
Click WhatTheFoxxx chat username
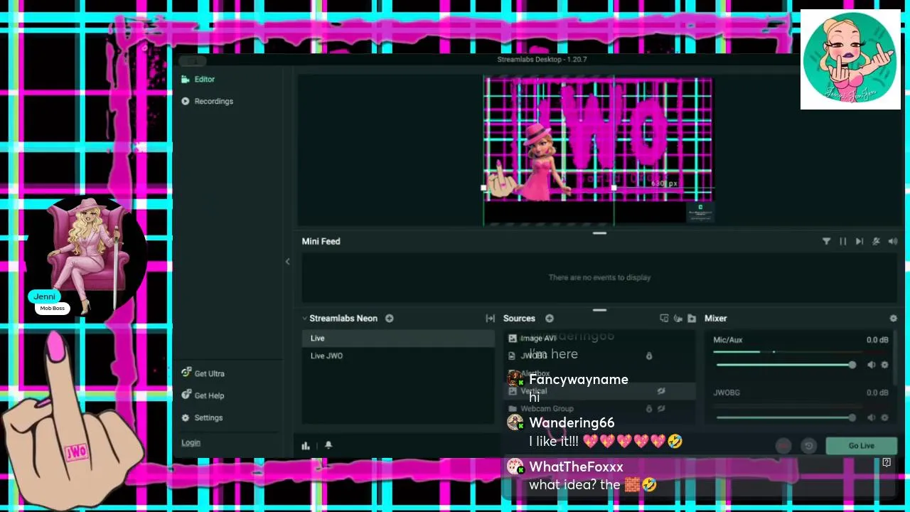576,467
